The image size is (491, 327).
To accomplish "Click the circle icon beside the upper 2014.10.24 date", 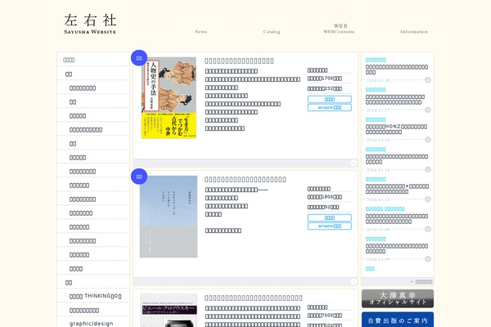I will pyautogui.click(x=427, y=140).
